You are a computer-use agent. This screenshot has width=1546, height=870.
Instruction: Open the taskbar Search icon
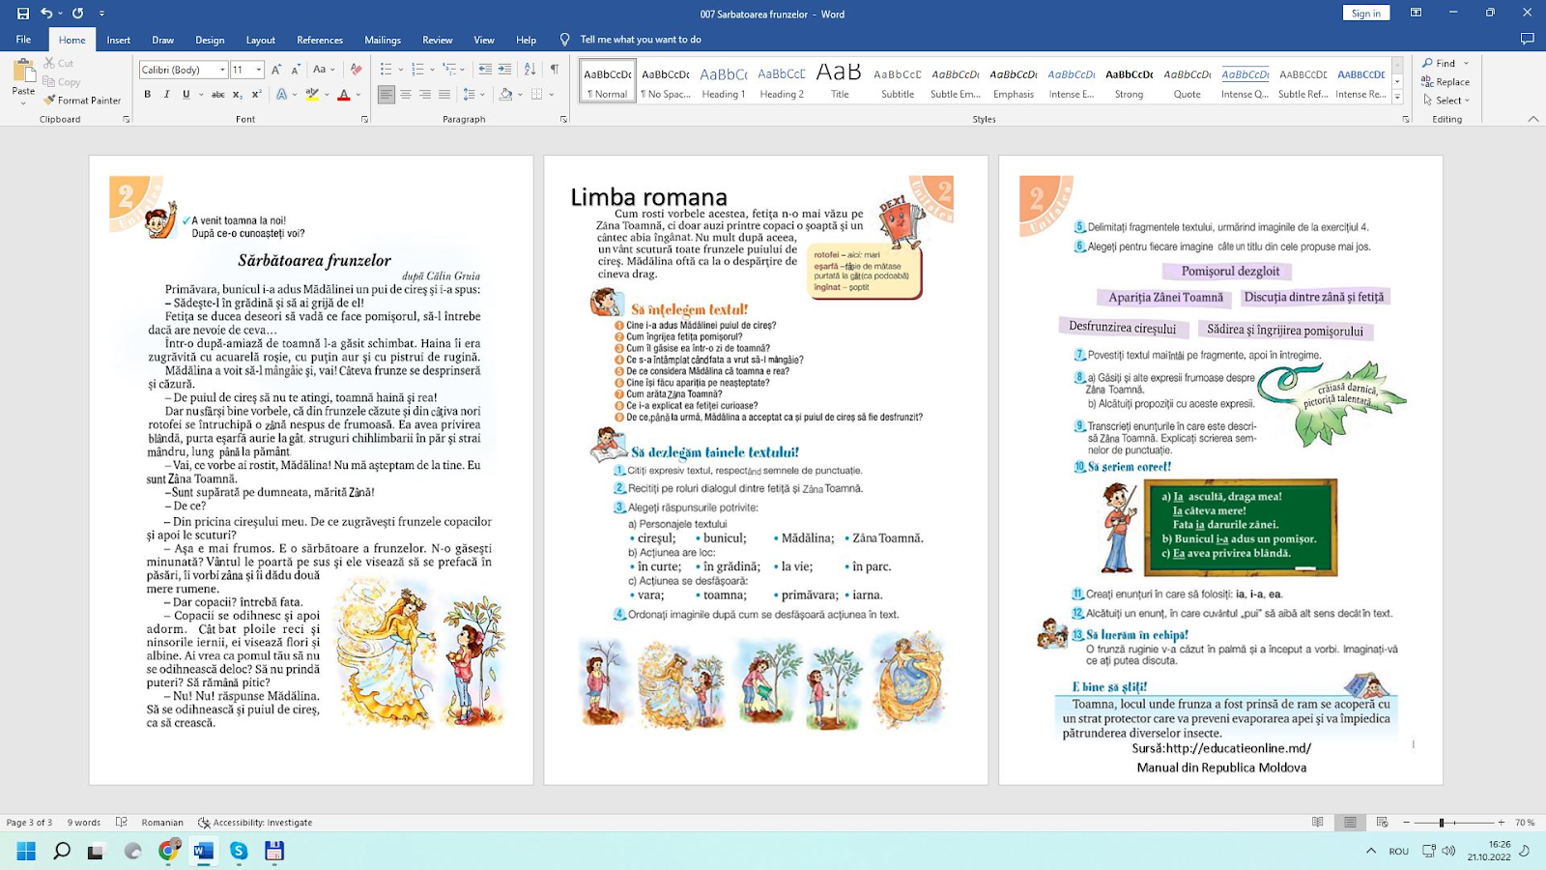(62, 851)
